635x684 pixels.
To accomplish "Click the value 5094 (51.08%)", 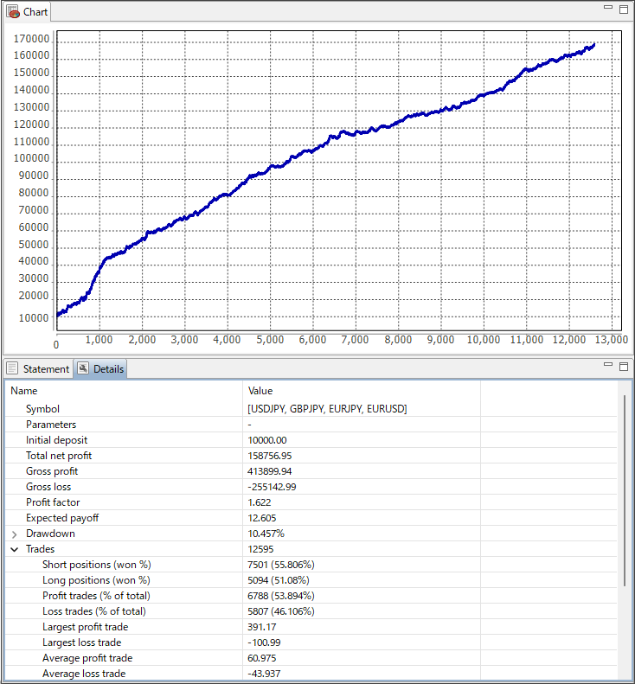I will coord(278,580).
